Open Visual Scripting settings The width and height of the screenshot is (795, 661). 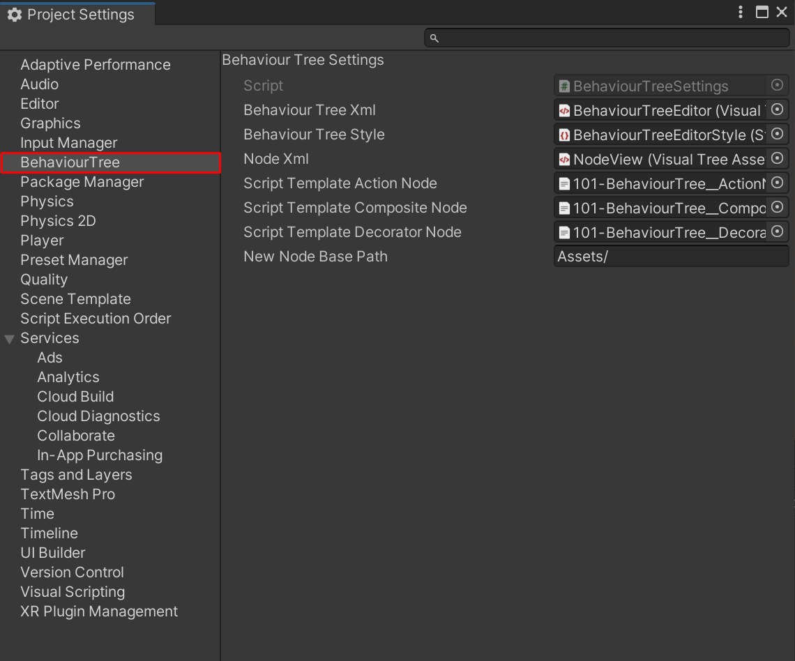[73, 591]
